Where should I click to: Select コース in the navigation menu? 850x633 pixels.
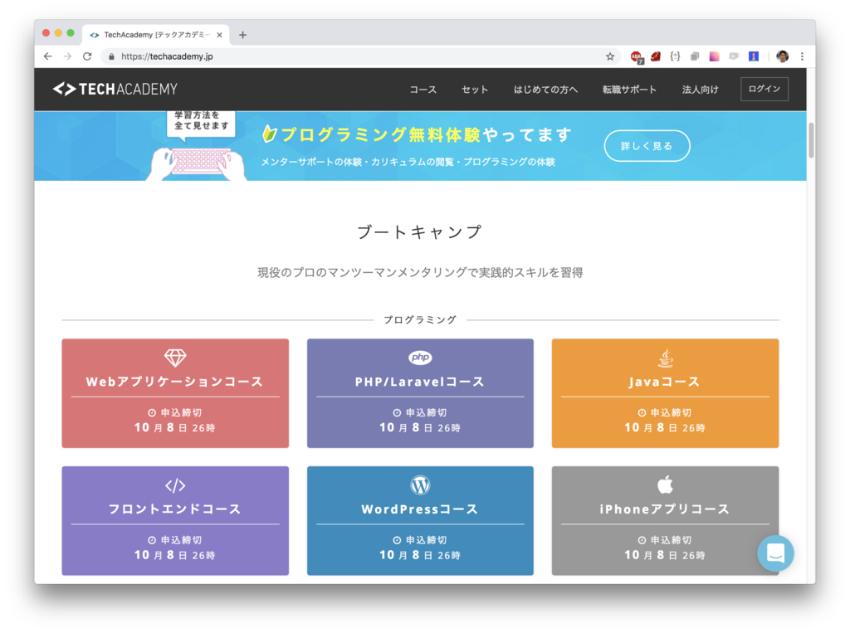(423, 90)
